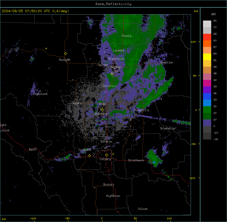Click the dBZ legend heading
This screenshot has width=227, height=222.
213,14
